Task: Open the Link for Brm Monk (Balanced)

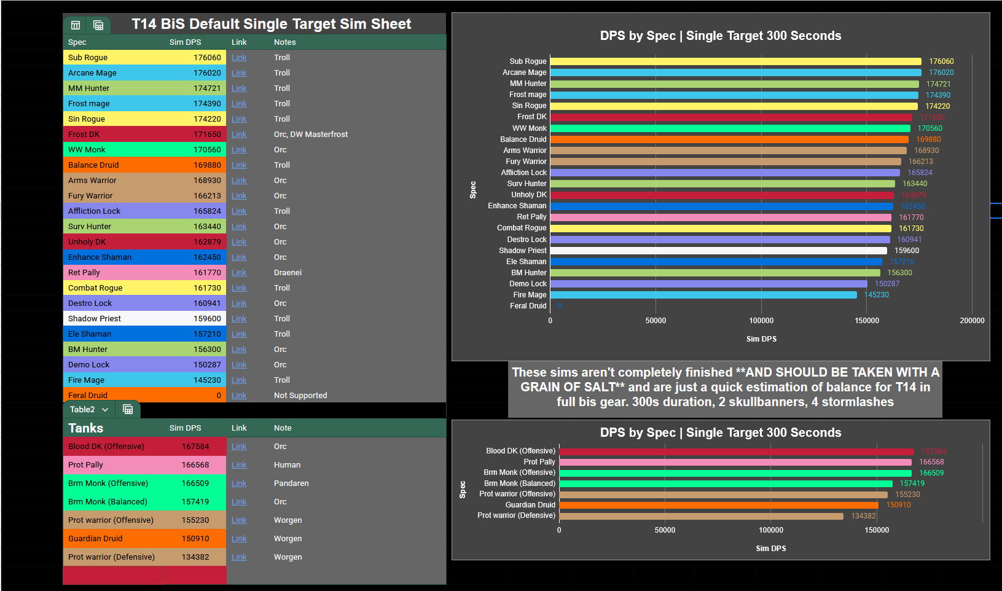Action: [x=239, y=502]
